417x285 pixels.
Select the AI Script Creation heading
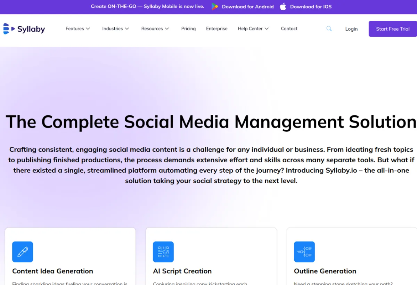coord(182,271)
